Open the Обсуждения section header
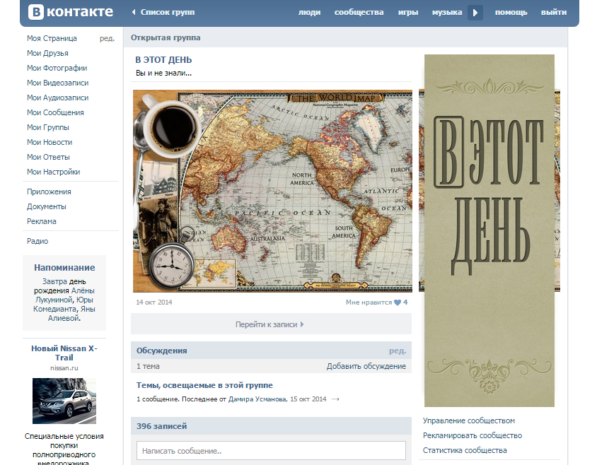Viewport: 597px width, 465px height. pos(161,351)
